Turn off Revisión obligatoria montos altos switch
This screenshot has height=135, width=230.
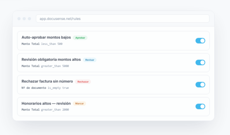coord(200,62)
